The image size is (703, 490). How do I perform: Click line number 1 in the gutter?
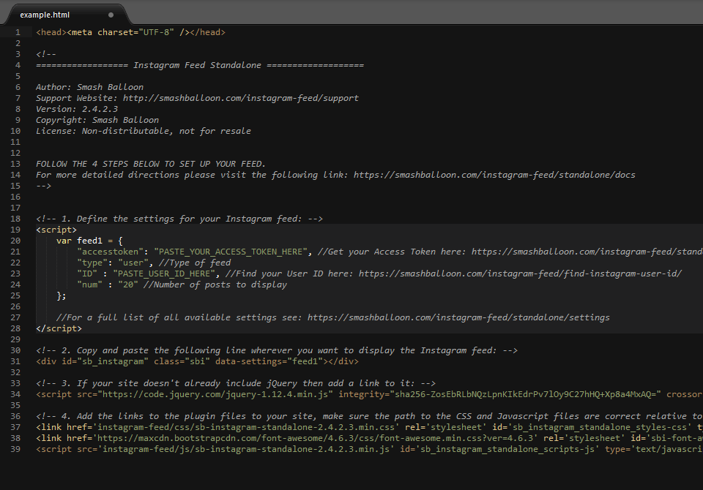tap(18, 32)
